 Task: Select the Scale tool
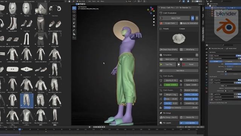tap(74, 23)
